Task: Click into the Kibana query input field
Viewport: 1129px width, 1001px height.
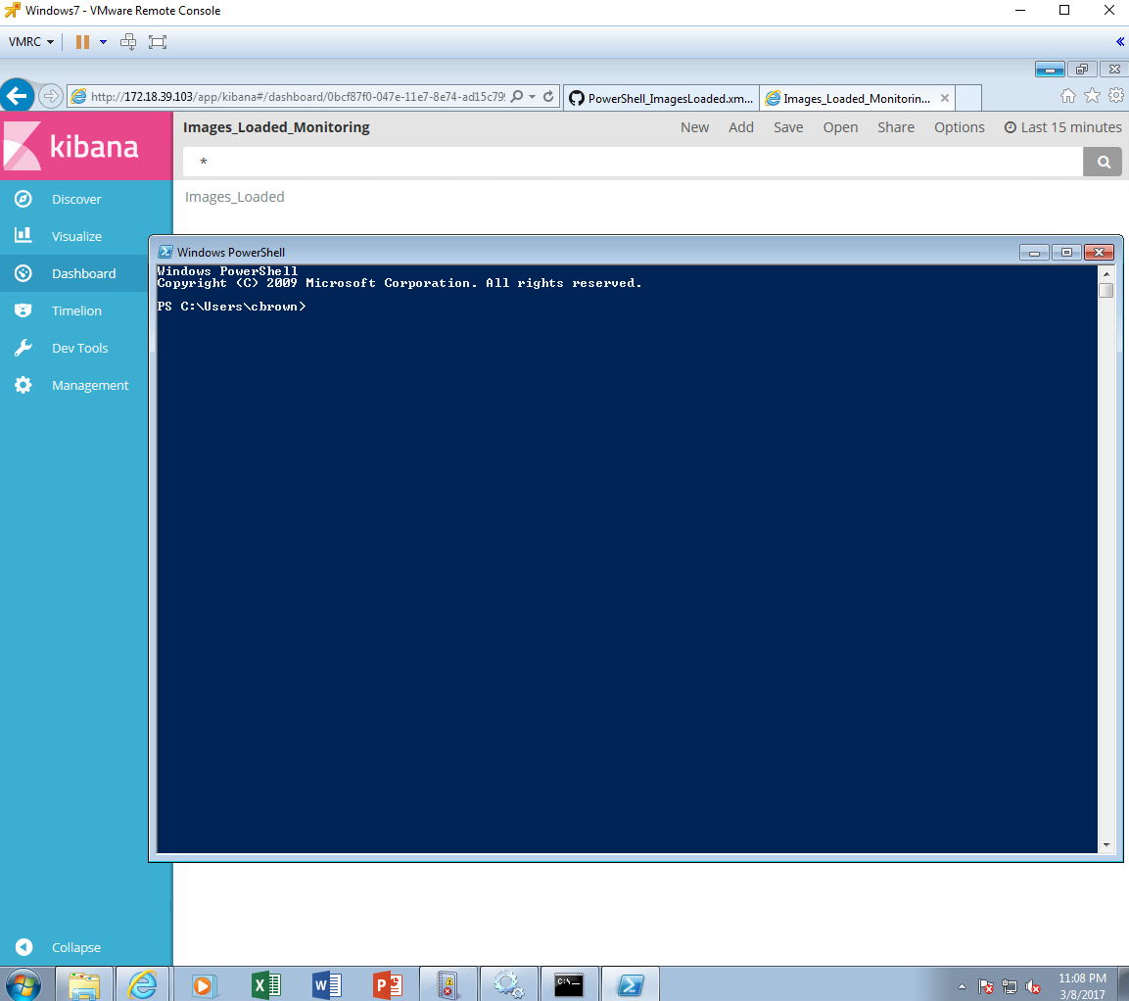Action: pos(633,162)
